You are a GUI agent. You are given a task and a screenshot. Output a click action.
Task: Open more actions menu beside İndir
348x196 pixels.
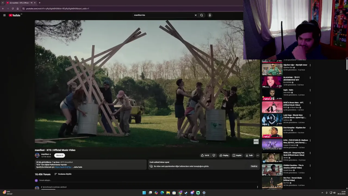tap(258, 155)
